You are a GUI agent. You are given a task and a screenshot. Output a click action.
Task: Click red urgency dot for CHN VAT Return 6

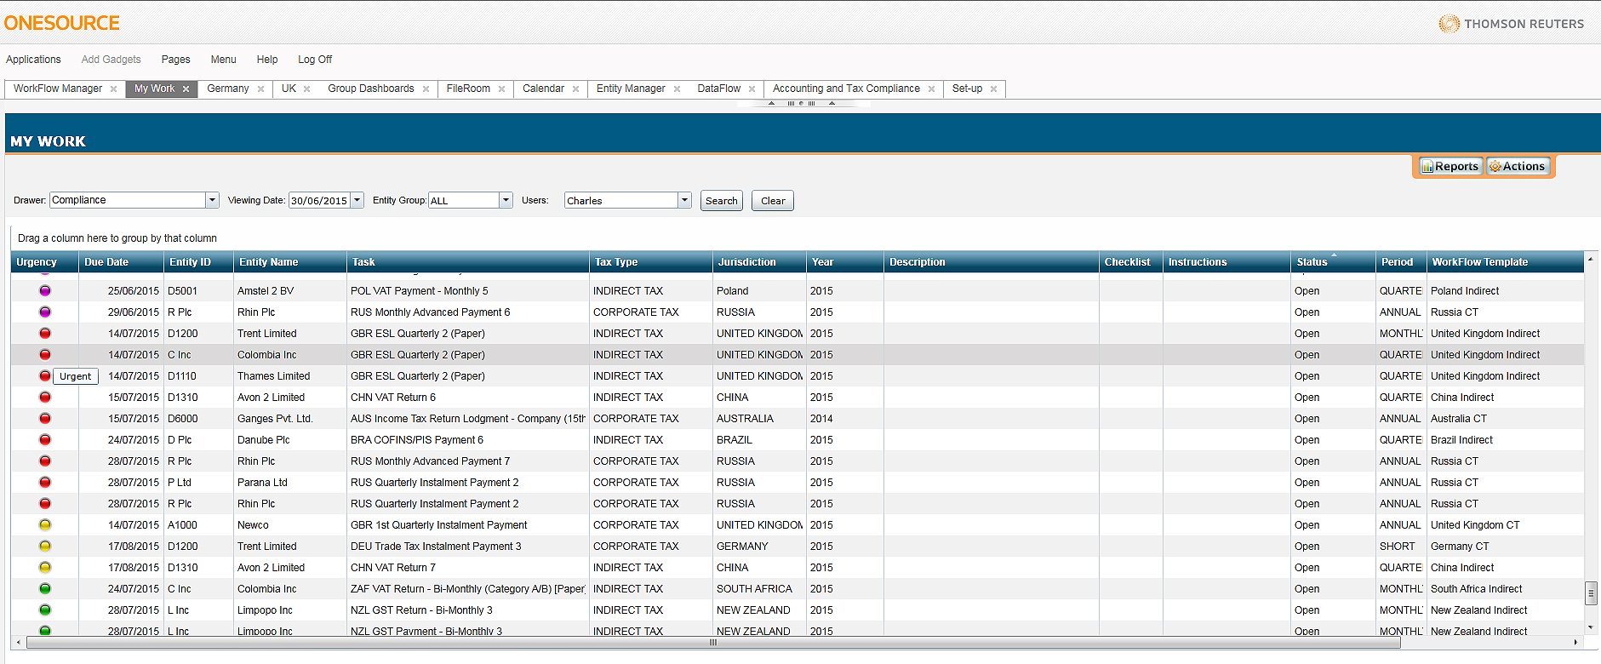(45, 398)
